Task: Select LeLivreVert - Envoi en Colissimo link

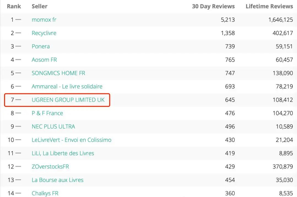Action: pyautogui.click(x=71, y=140)
